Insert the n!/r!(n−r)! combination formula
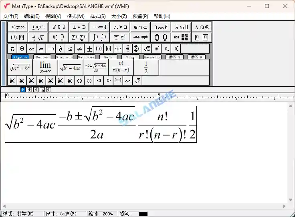Screen dimensions: 295x217 click(121, 68)
